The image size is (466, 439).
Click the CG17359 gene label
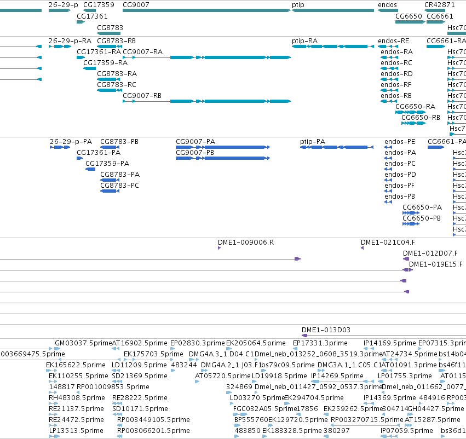(99, 5)
